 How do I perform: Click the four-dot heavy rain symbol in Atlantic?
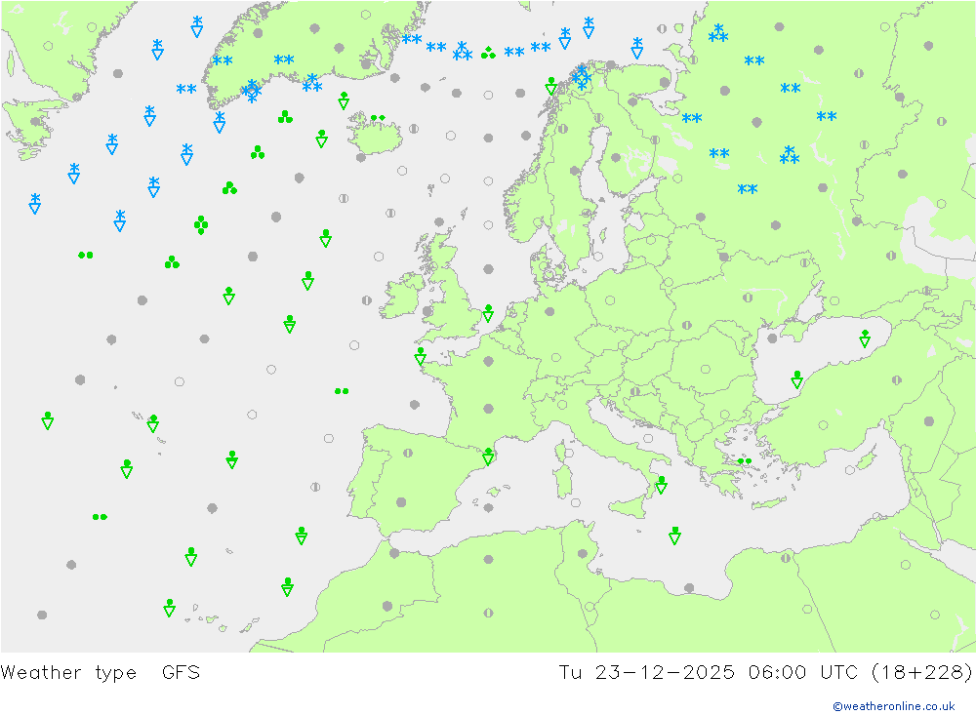200,225
